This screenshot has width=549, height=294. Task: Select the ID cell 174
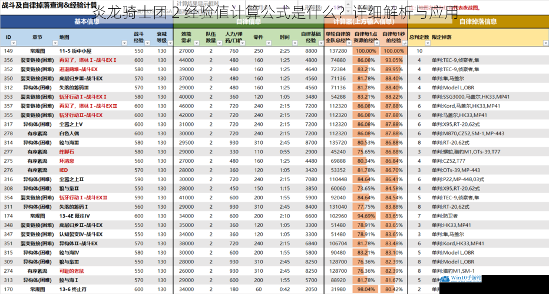(8, 216)
